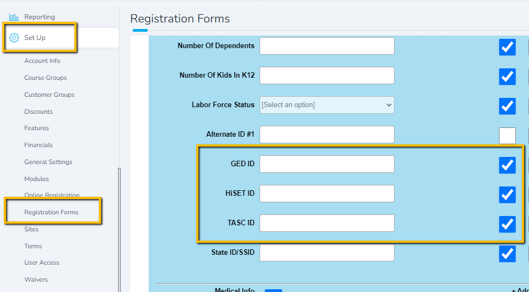Uncheck the HiSET ID checkbox
The image size is (529, 292).
pos(507,195)
